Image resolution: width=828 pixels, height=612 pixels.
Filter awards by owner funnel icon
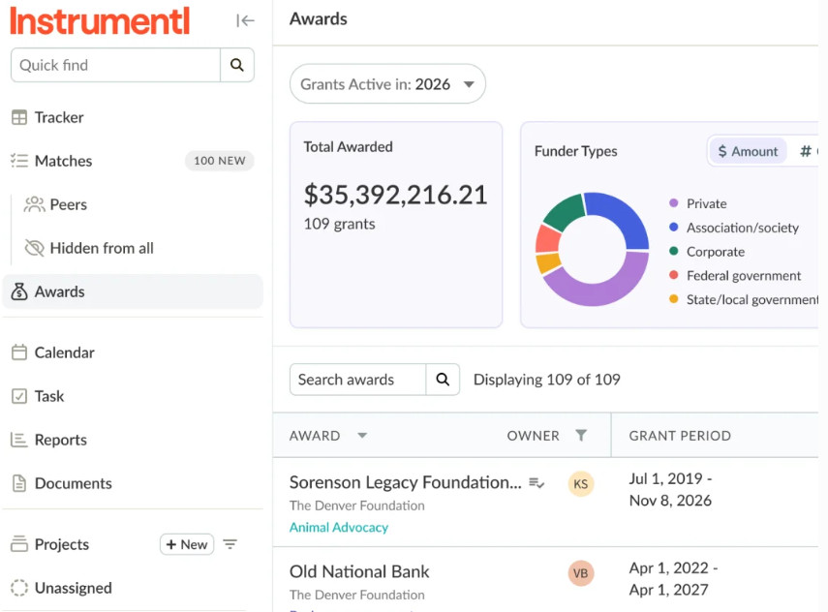tap(581, 435)
